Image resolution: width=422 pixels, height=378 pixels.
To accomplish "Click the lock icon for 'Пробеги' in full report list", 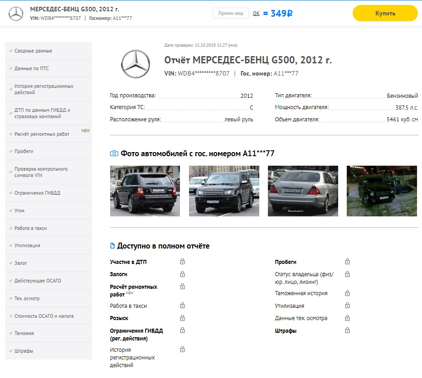I will 348,261.
